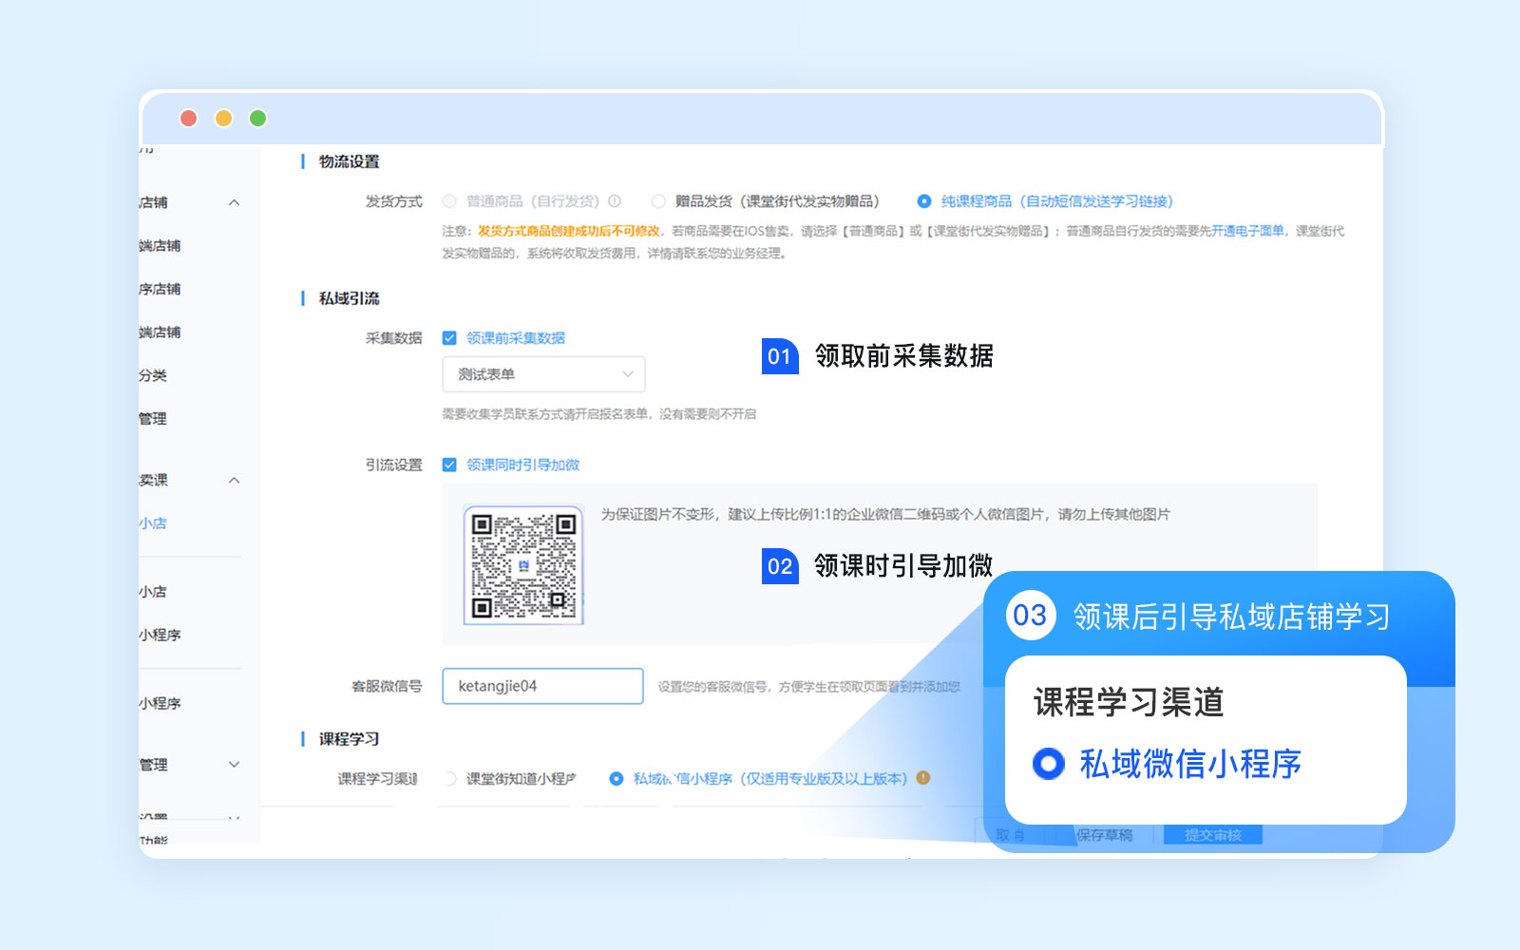Click the orange warning icon after 仅适用专业版及以上版本

pos(923,778)
